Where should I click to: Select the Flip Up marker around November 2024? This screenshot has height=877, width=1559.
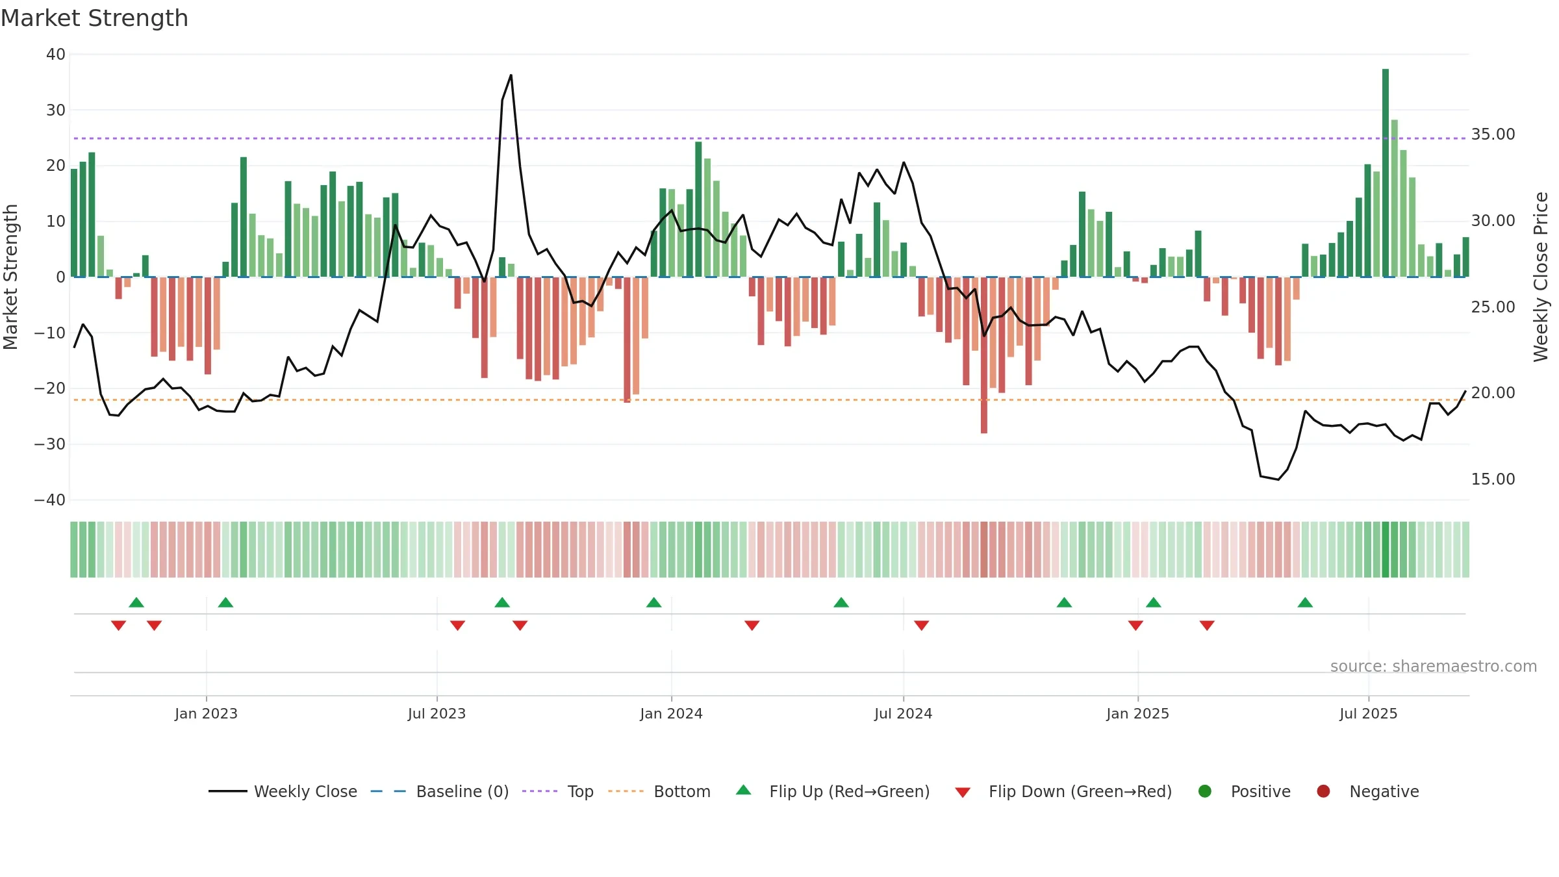[x=1064, y=602]
